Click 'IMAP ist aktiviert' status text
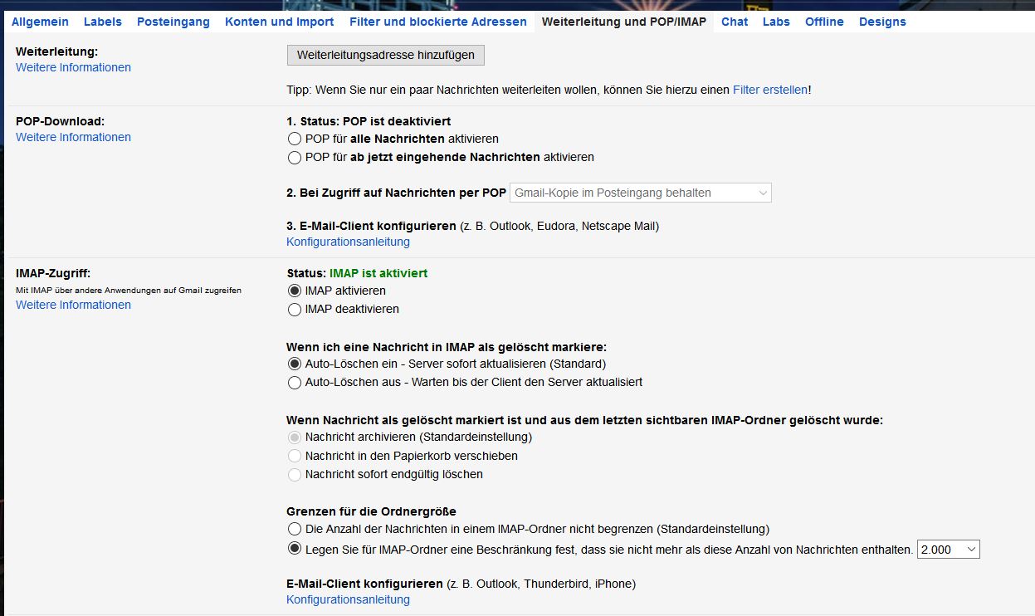 (x=378, y=272)
